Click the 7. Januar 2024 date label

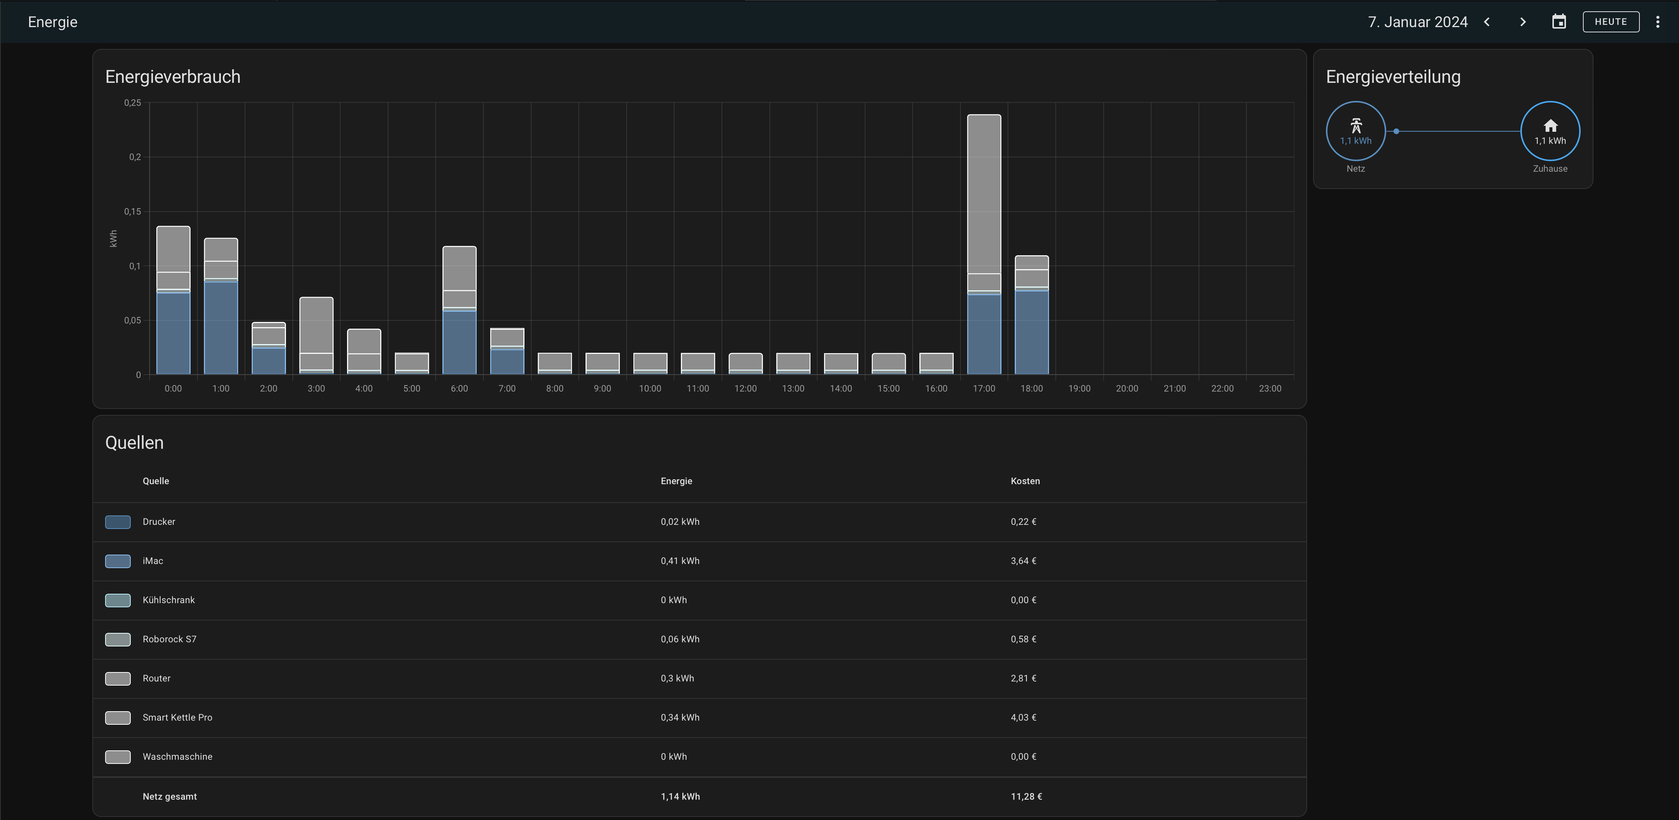point(1417,22)
